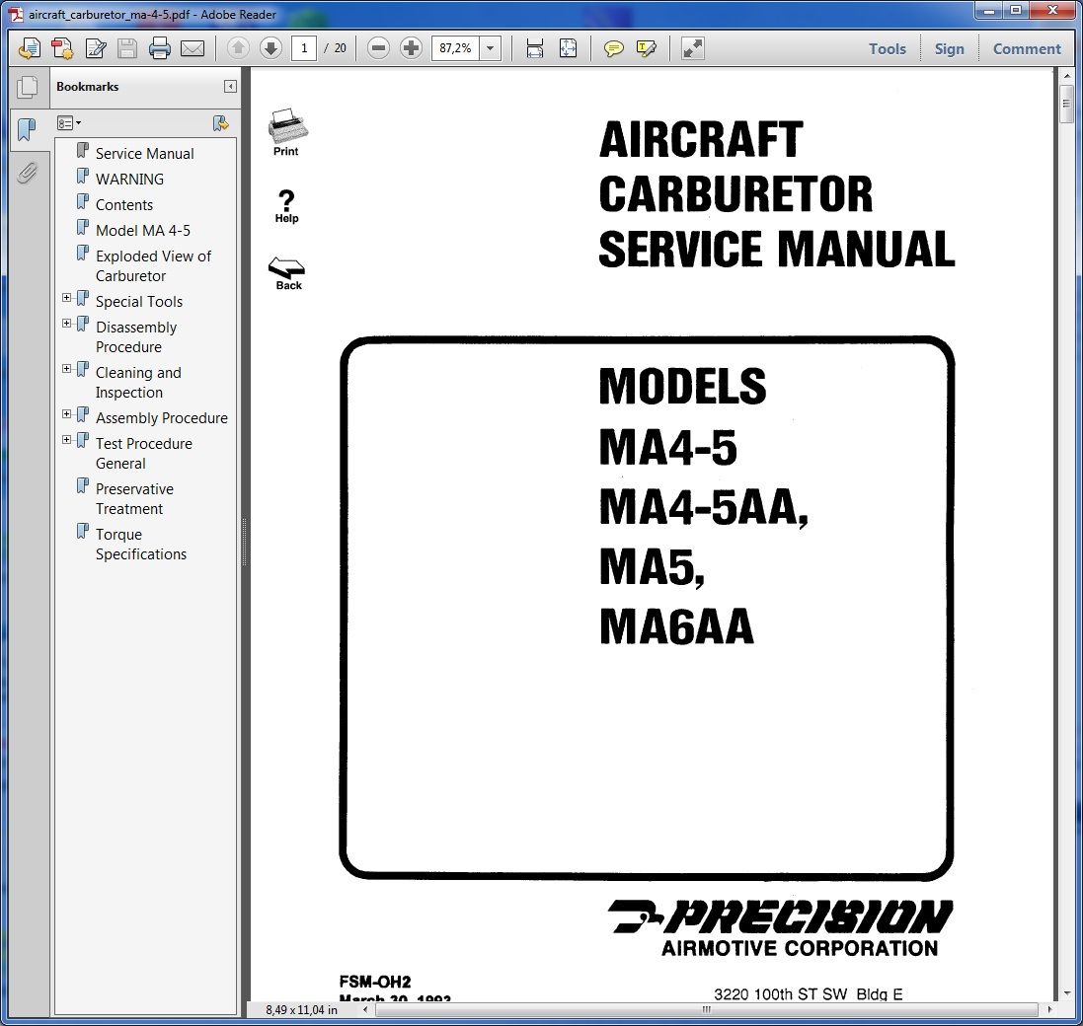Click the Add sticky note icon
Viewport: 1083px width, 1026px height.
click(x=613, y=48)
